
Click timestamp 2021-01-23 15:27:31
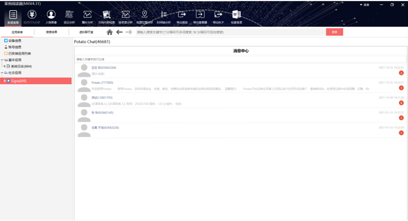click(x=391, y=113)
